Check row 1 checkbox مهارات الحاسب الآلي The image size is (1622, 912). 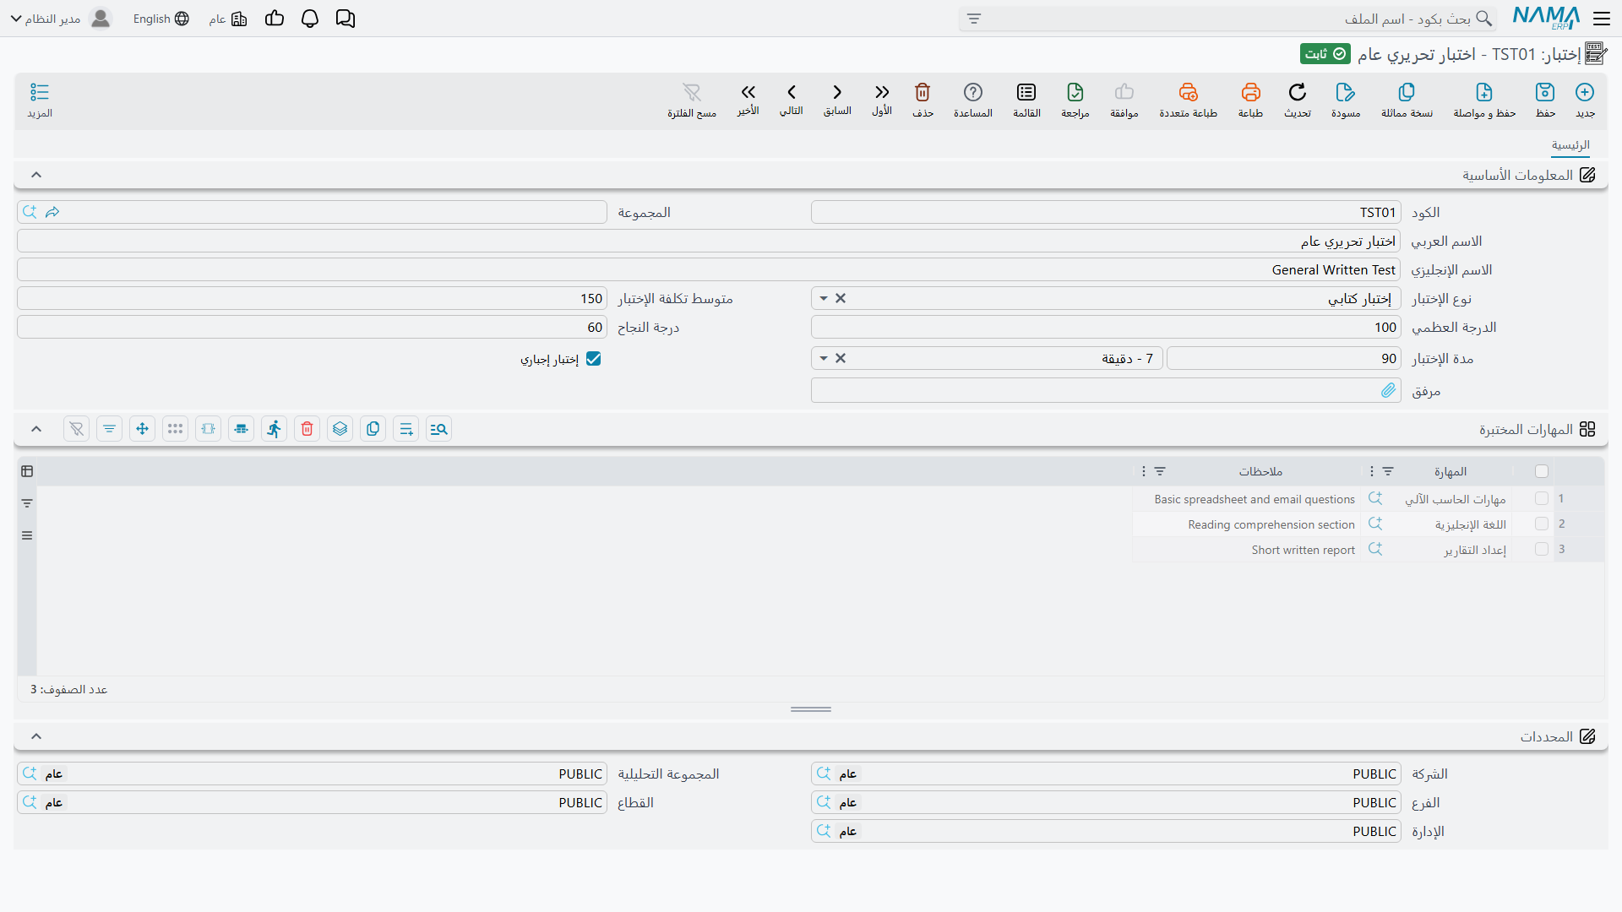click(1542, 499)
